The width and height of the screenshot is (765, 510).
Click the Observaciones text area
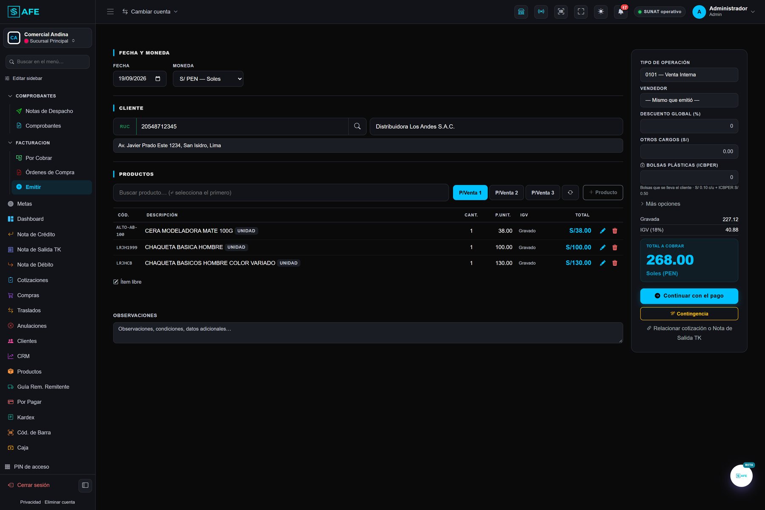click(x=368, y=333)
